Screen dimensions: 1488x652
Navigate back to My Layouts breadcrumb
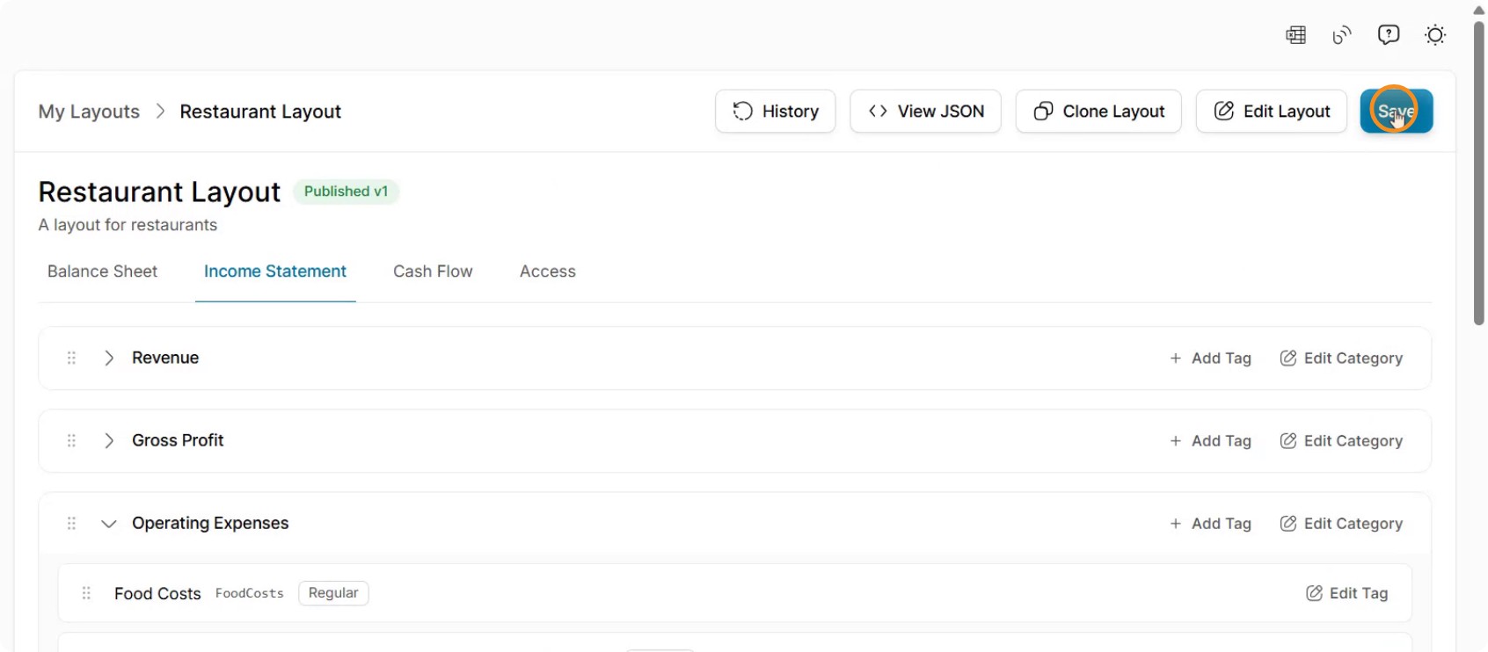click(89, 112)
